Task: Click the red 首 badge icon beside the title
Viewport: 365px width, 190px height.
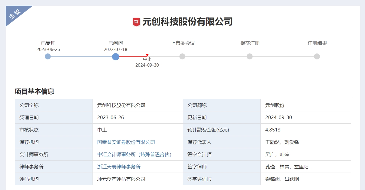Action: 136,22
